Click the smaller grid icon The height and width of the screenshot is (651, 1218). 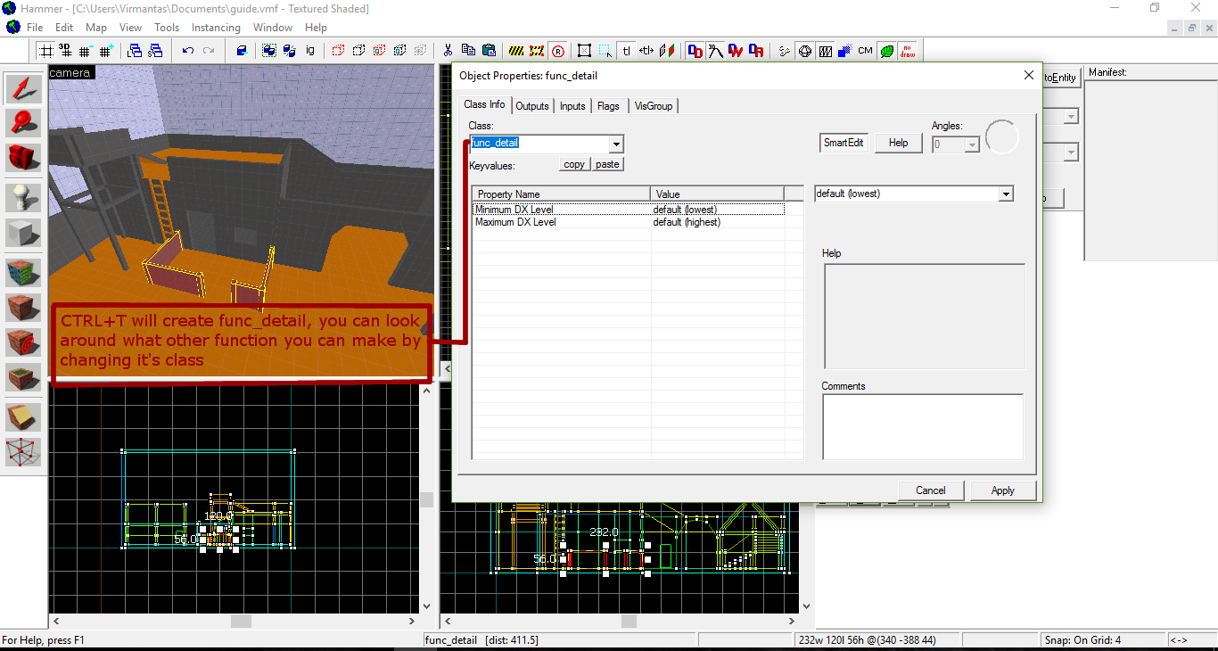coord(86,51)
